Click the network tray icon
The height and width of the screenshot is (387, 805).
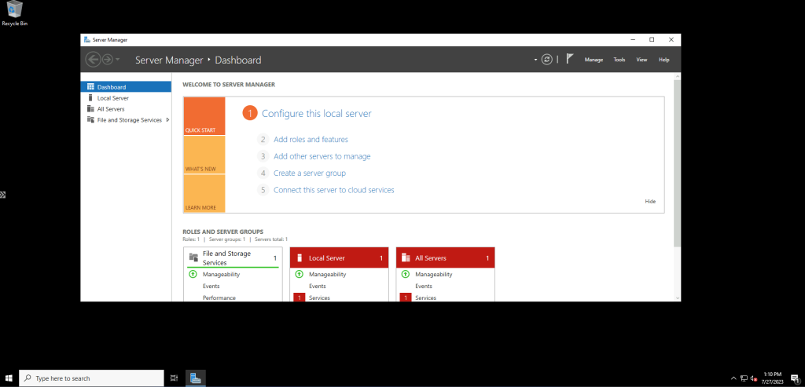click(x=744, y=378)
